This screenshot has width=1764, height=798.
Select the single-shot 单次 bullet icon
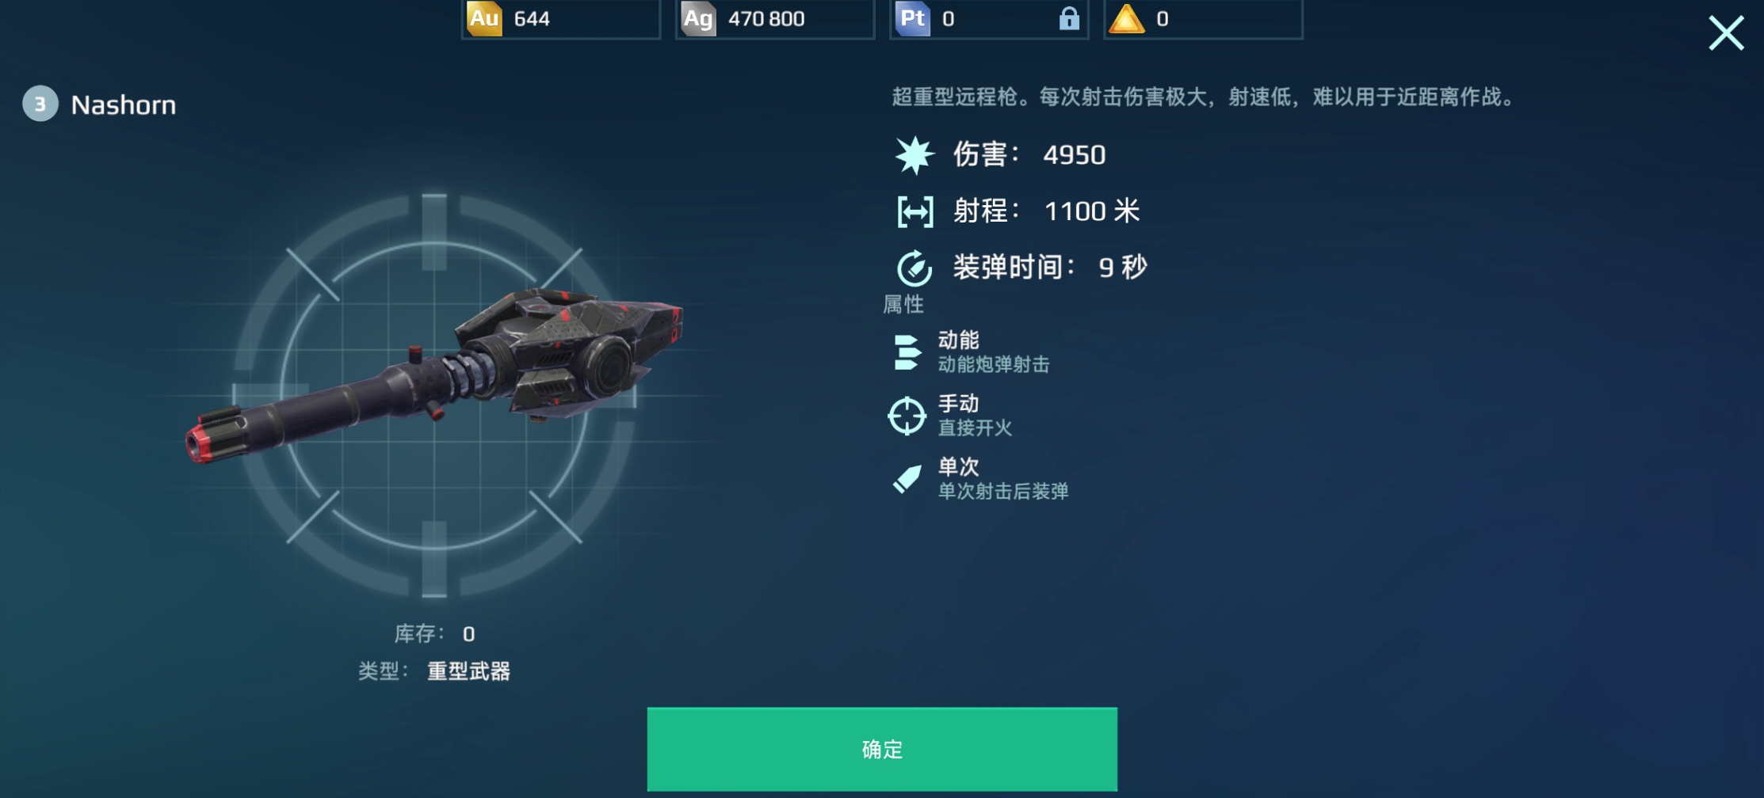[907, 478]
